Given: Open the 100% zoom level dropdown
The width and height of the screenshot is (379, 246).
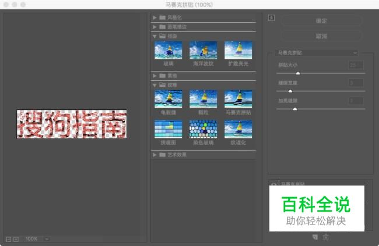Looking at the screenshot, I should click(47, 239).
